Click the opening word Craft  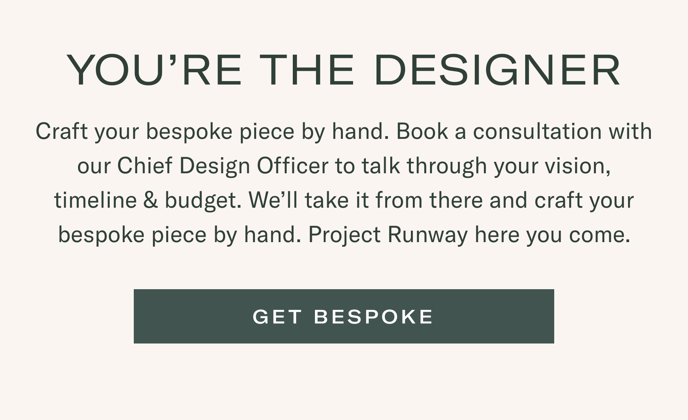(x=62, y=131)
